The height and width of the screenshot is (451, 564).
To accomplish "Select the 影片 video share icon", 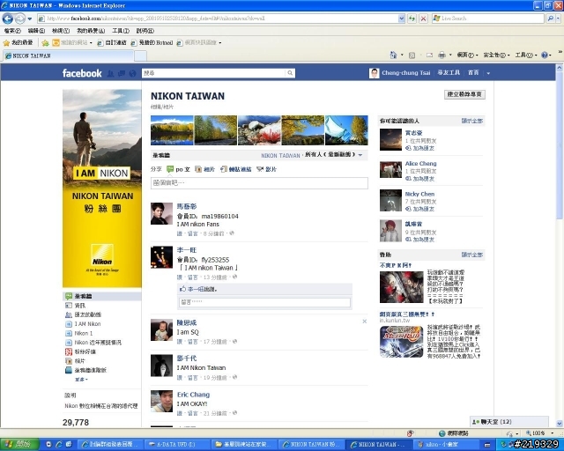I will pyautogui.click(x=260, y=169).
